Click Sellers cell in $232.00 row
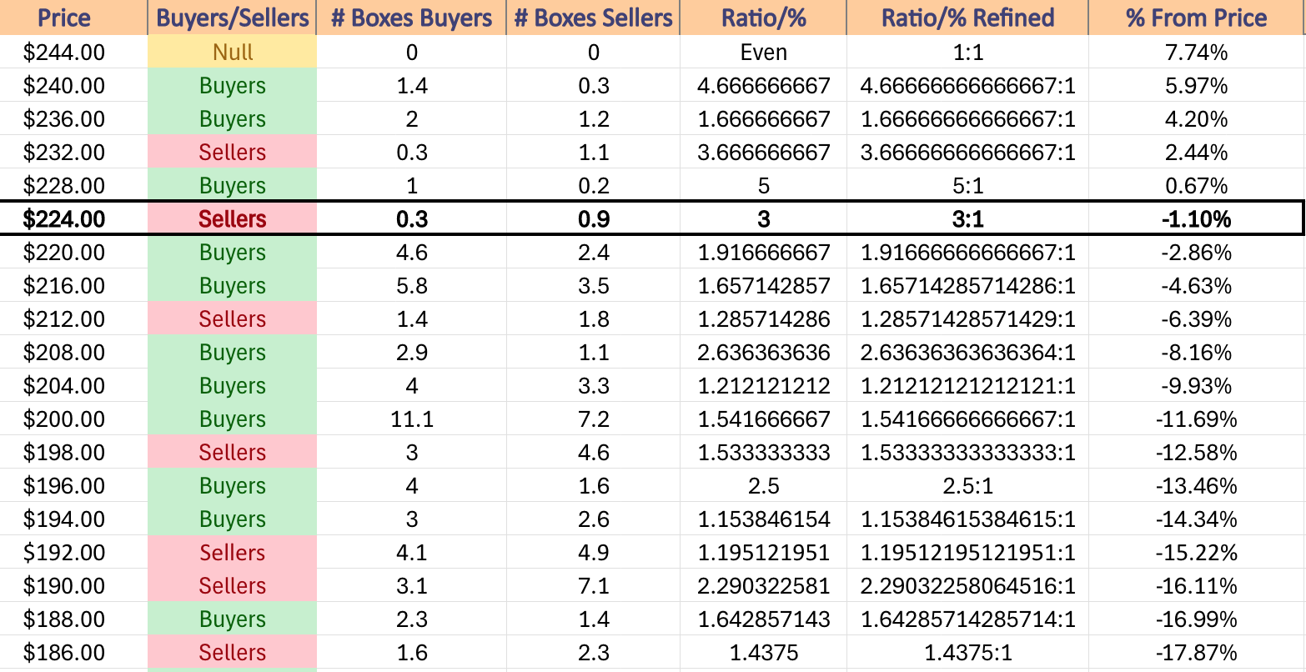Viewport: 1306px width, 672px height. click(232, 153)
